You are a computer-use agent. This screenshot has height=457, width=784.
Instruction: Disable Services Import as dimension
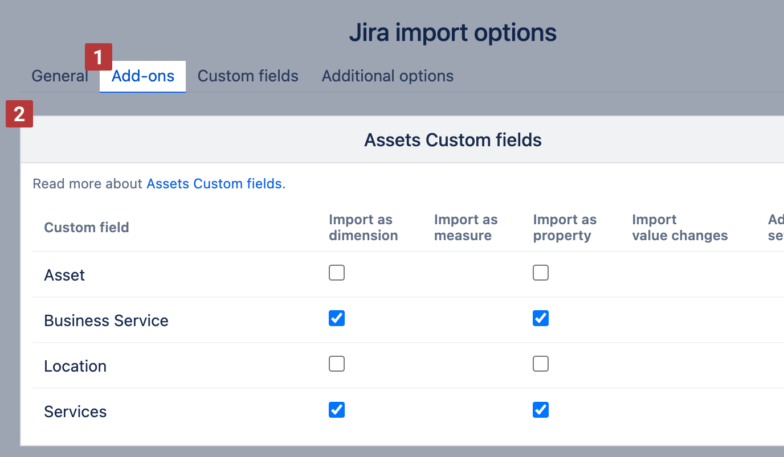[x=337, y=410]
